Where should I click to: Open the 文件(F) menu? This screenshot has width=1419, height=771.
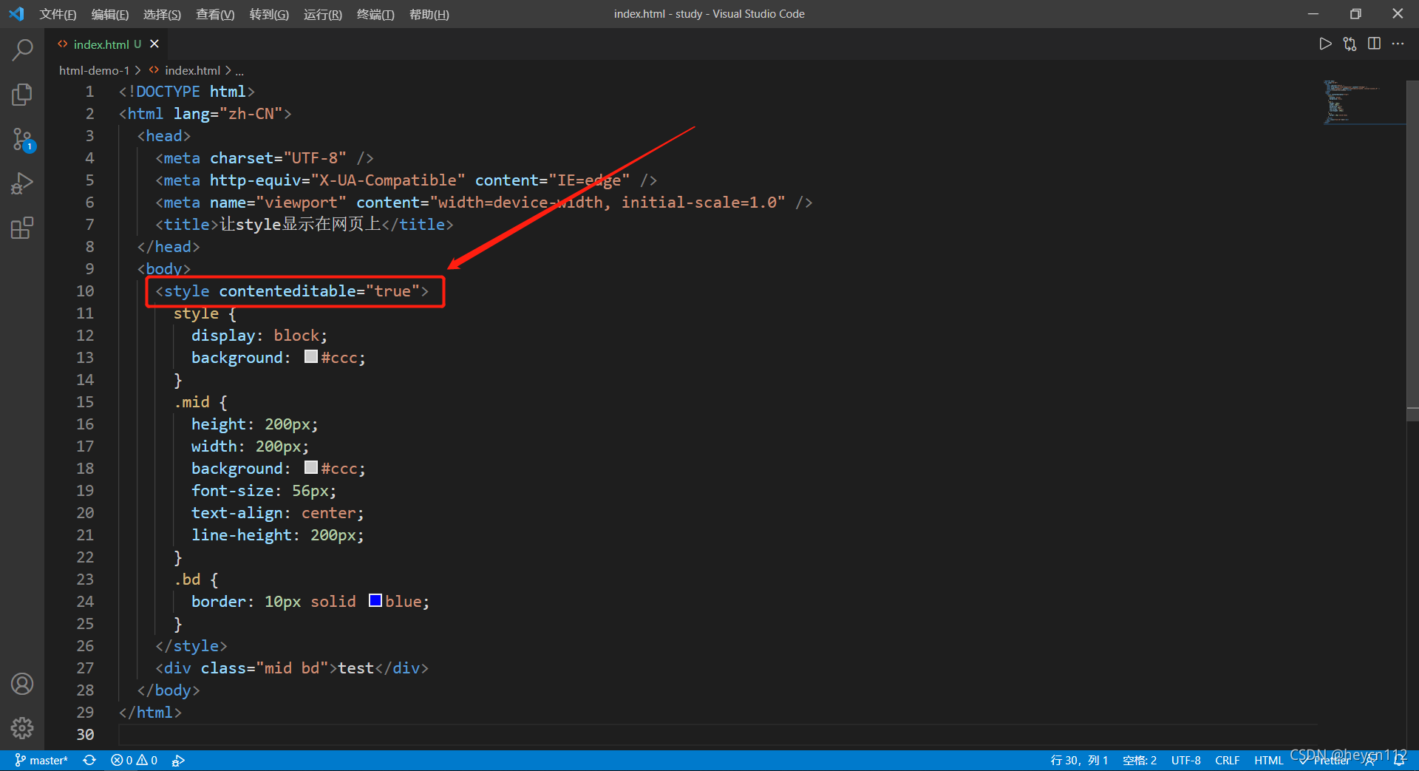tap(58, 14)
